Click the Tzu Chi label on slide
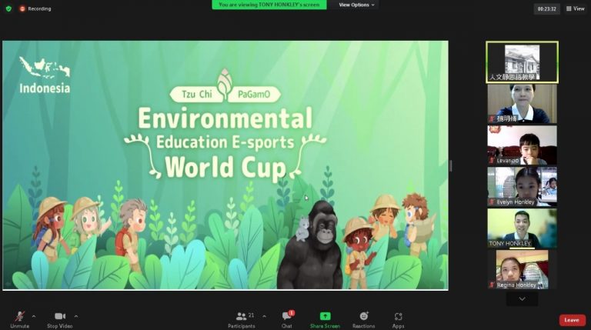591x330 pixels. pos(197,94)
